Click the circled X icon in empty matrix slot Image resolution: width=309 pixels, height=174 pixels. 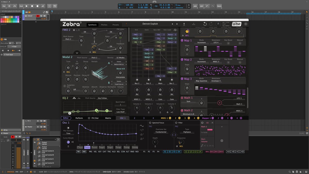point(222,141)
